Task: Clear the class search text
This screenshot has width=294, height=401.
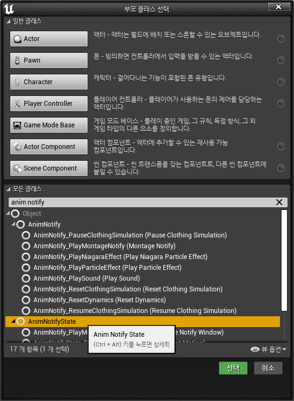Action: 279,202
